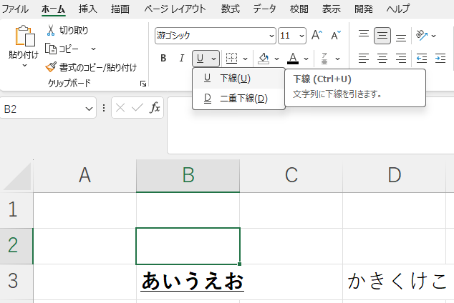Open the Clipboard dialog launcher
454x303 pixels.
coord(143,84)
